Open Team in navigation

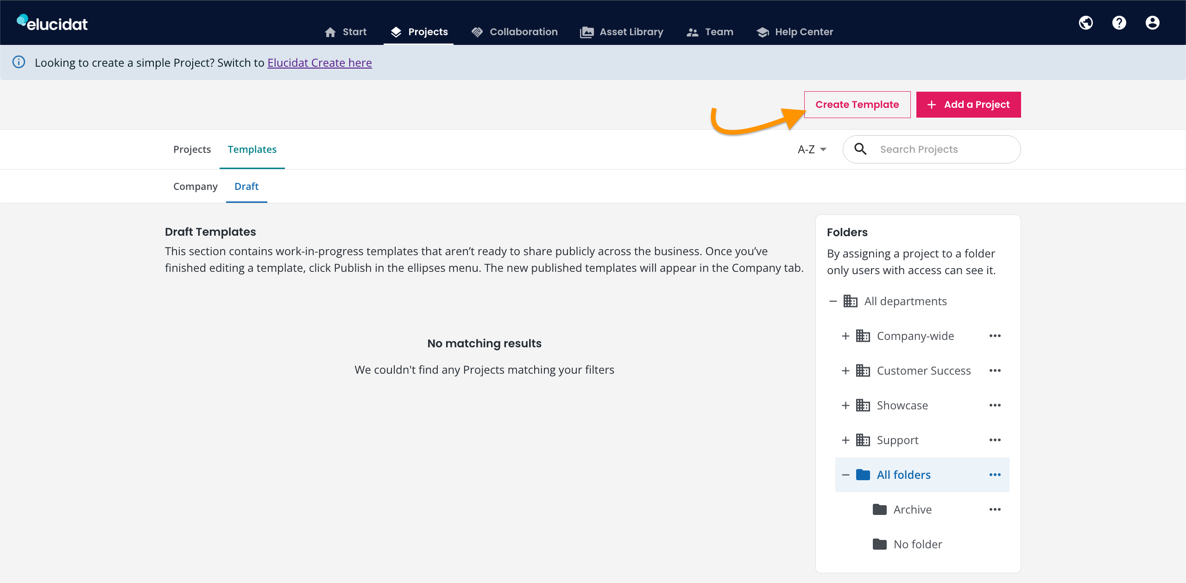[710, 31]
